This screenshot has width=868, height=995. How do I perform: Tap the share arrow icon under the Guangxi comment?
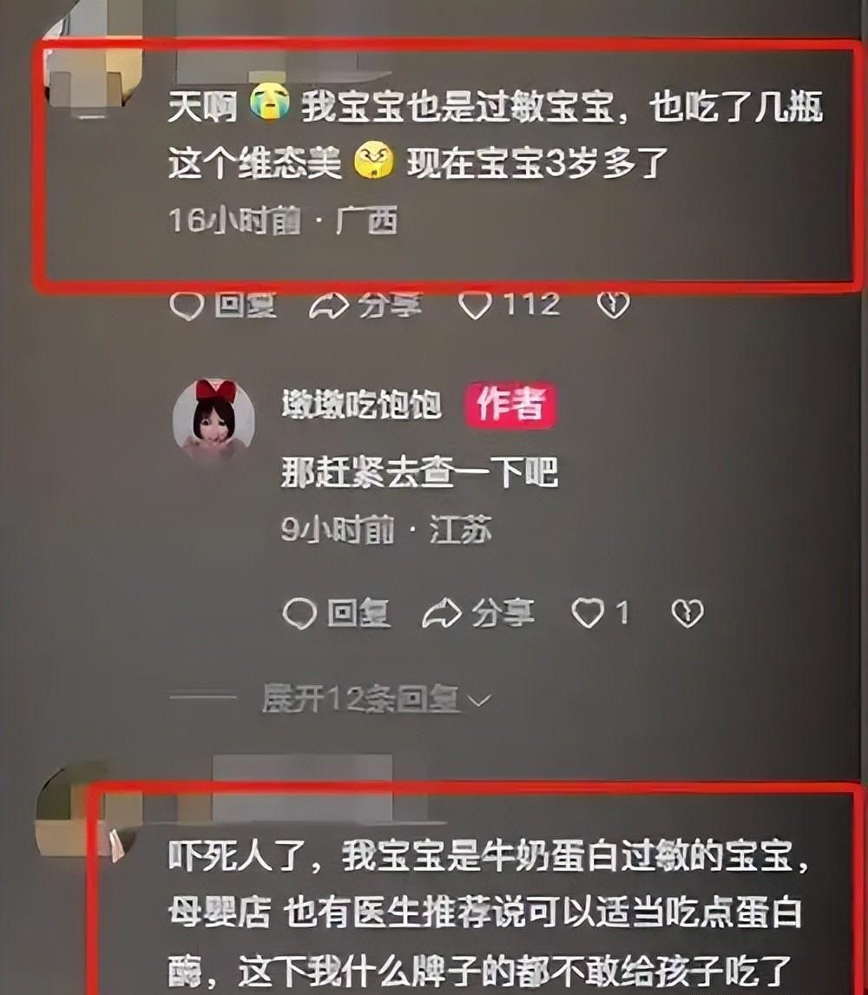point(329,306)
